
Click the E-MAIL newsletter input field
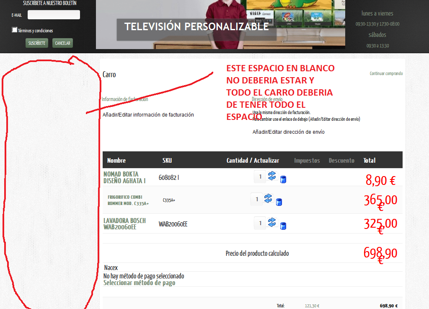click(54, 15)
